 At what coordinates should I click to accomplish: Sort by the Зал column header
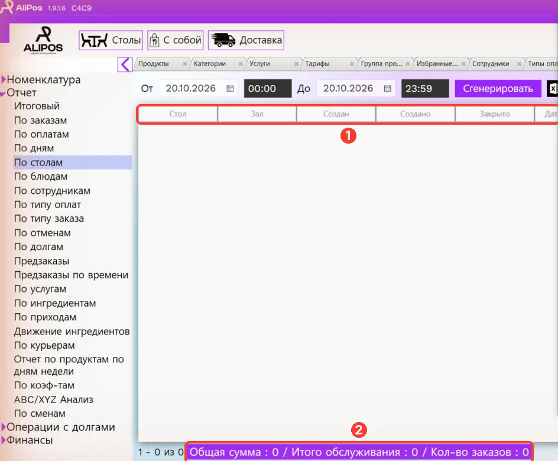click(x=257, y=114)
